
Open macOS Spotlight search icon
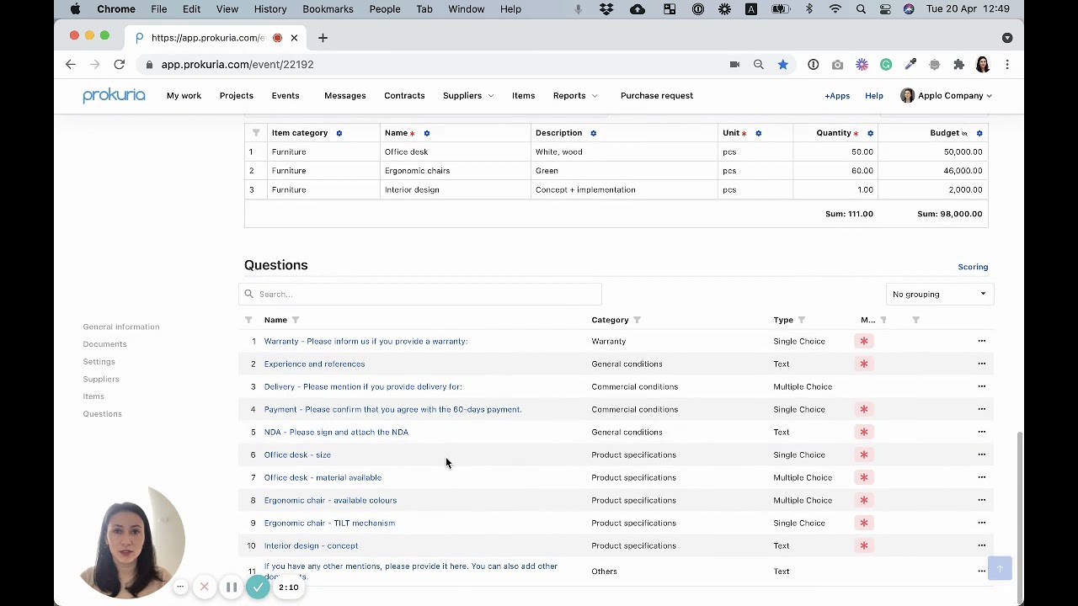click(861, 9)
